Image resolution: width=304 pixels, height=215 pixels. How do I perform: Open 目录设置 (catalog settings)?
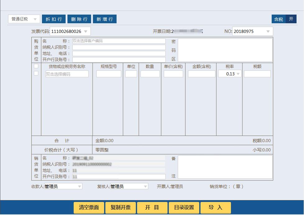183,208
